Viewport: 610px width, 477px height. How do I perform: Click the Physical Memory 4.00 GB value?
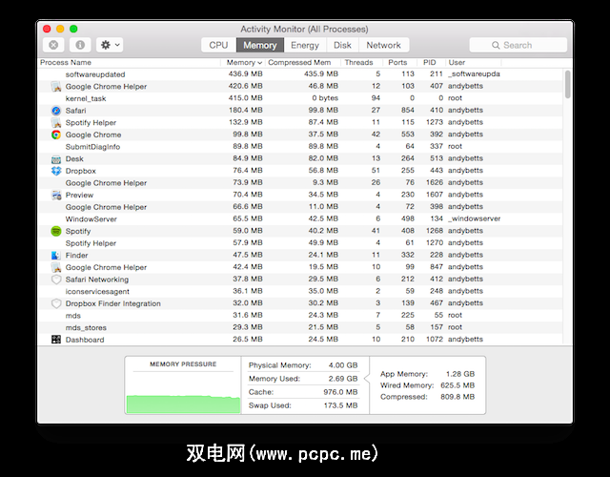pos(343,365)
